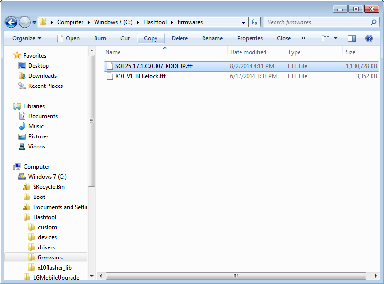Click the Properties toolbar item

[x=250, y=38]
